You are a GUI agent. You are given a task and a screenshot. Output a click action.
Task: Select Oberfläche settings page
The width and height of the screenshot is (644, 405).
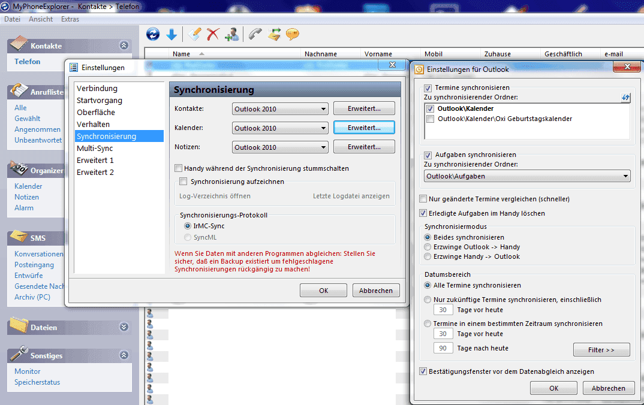tap(96, 113)
